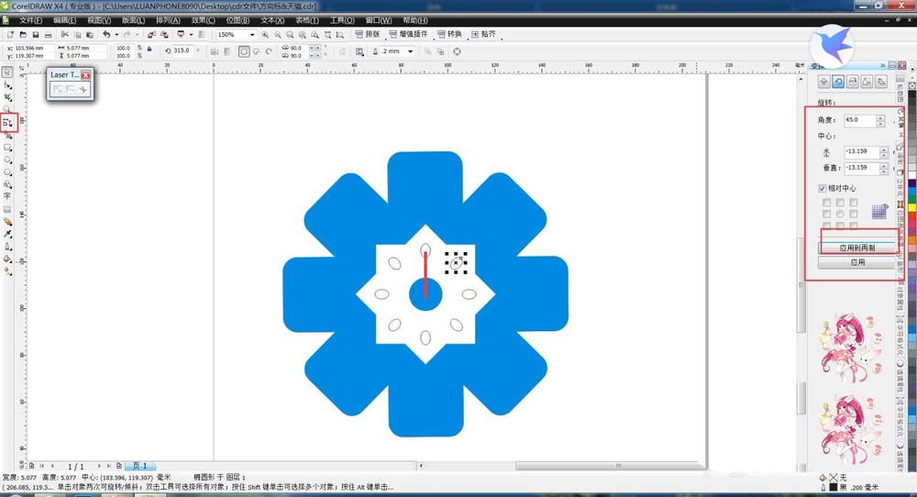This screenshot has width=917, height=497.
Task: Click the Save icon
Action: coord(36,35)
